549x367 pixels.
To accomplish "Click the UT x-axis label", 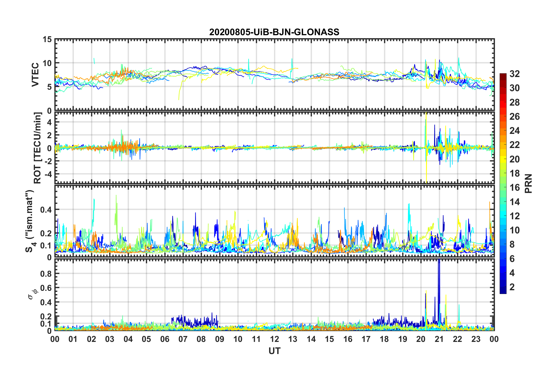I will point(274,351).
